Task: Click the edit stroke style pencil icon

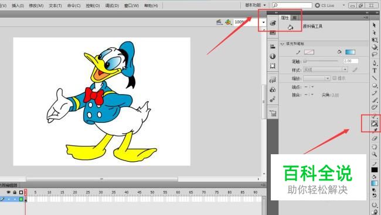Action: 355,70
